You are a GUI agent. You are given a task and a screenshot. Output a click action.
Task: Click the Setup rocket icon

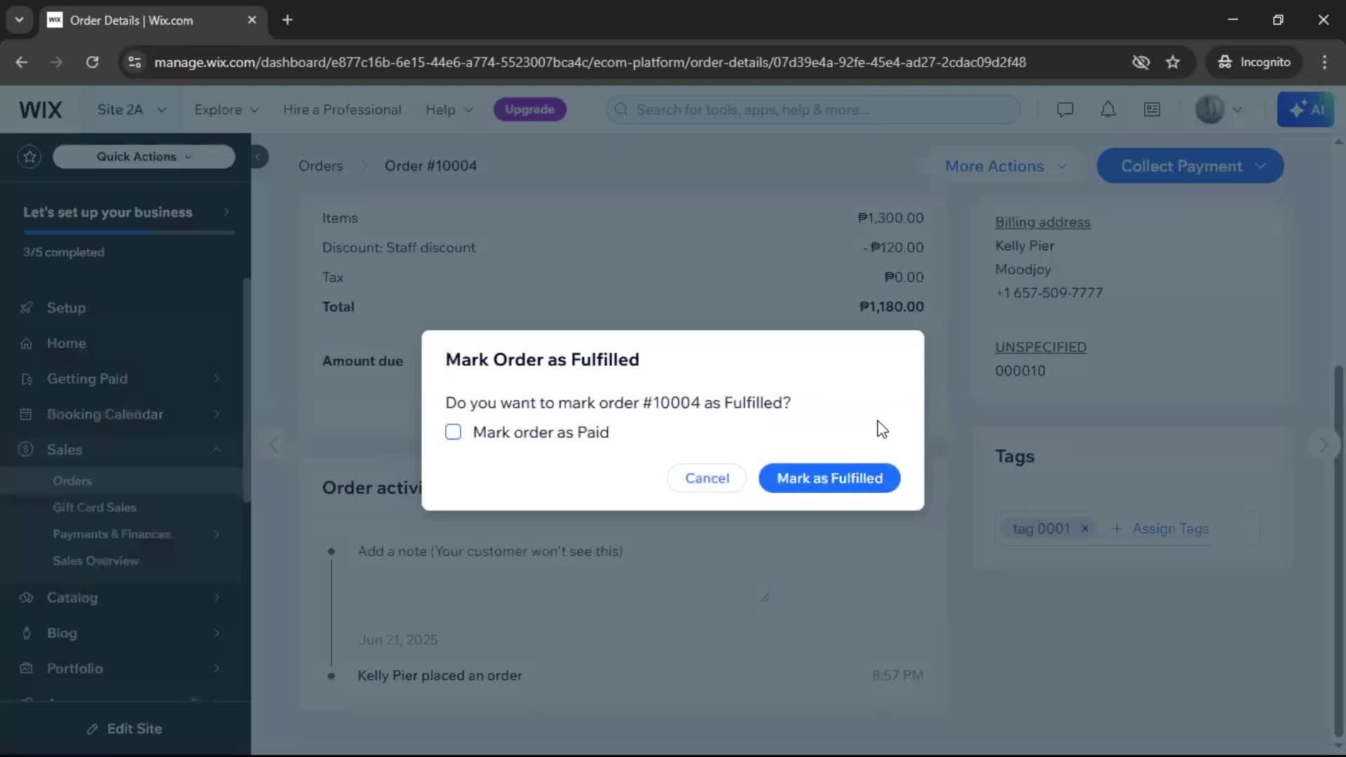click(x=27, y=308)
